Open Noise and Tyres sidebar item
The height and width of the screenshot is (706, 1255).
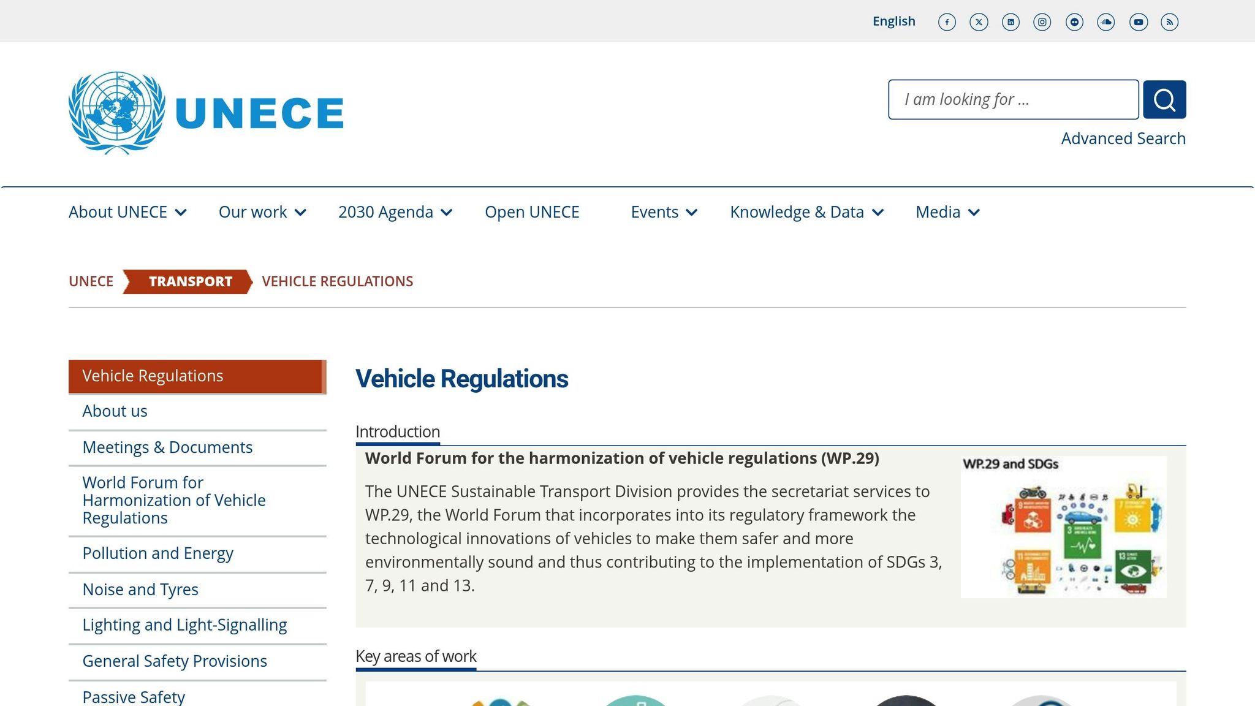click(x=197, y=590)
